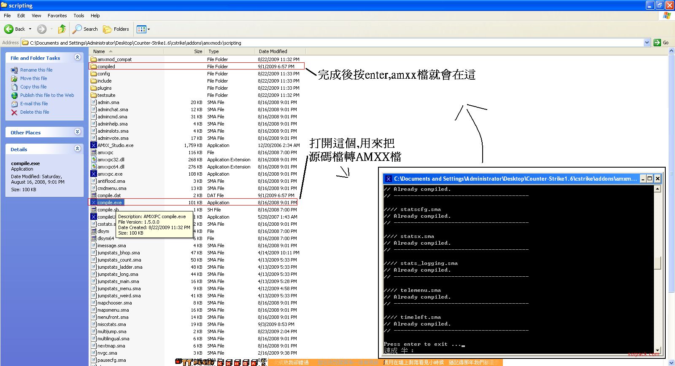The height and width of the screenshot is (366, 675).
Task: Collapse the Details panel
Action: pos(77,149)
